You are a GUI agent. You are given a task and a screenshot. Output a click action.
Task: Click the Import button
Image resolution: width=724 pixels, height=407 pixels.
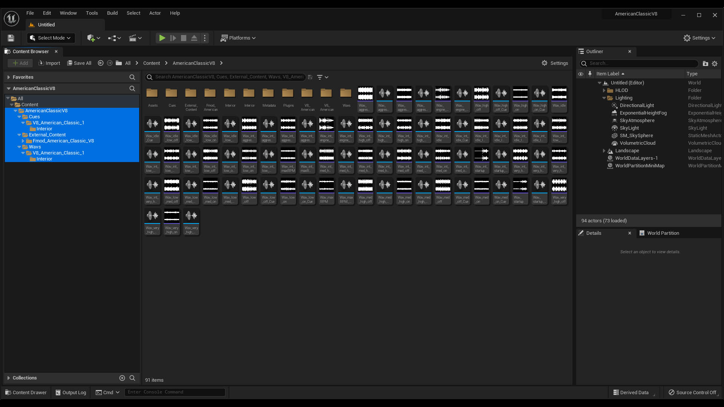coord(49,63)
